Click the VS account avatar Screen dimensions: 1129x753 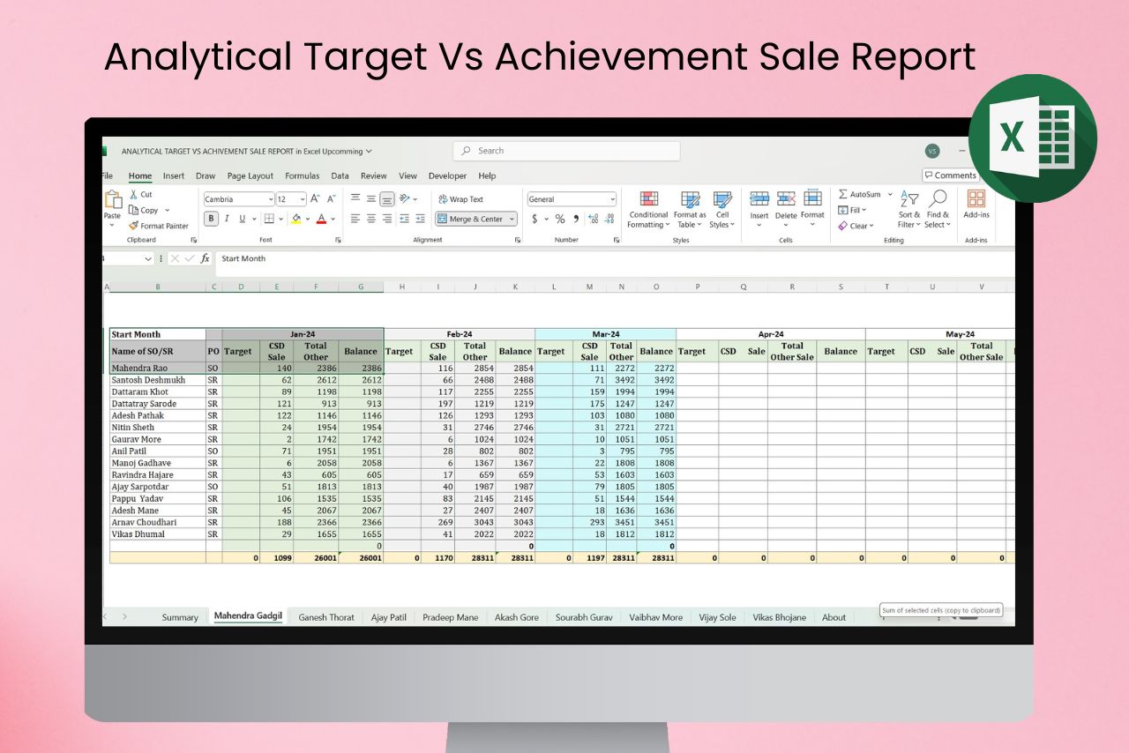click(x=932, y=151)
